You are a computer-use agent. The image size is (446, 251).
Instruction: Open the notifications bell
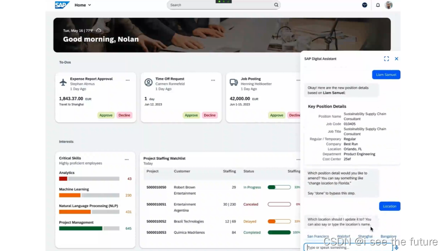(x=378, y=5)
